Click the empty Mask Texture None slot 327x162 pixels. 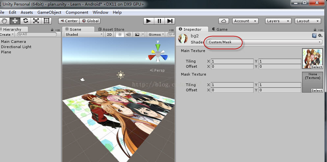click(313, 82)
